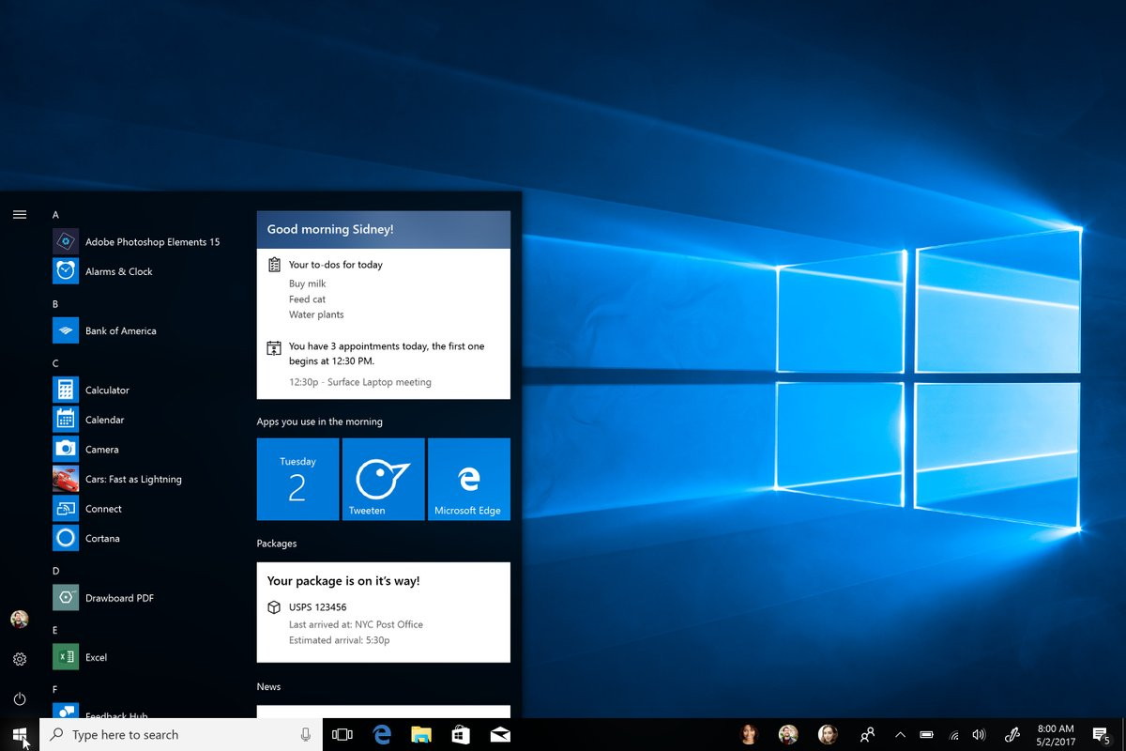Image resolution: width=1126 pixels, height=751 pixels.
Task: Open the Tweeten tile
Action: pos(383,479)
